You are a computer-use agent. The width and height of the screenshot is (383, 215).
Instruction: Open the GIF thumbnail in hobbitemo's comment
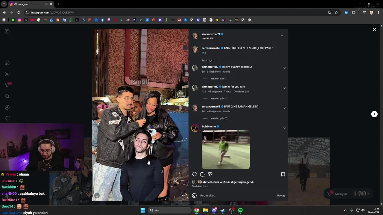[x=226, y=150]
